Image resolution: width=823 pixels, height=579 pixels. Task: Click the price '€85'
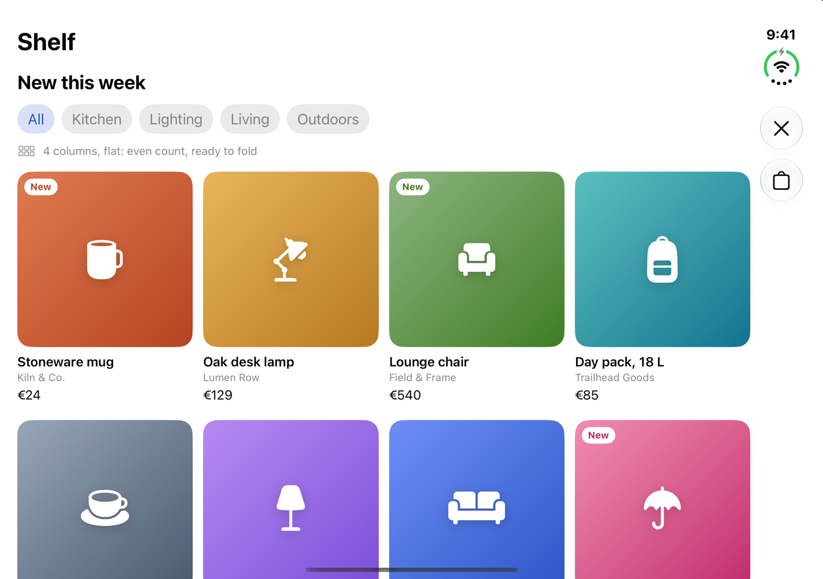(587, 395)
